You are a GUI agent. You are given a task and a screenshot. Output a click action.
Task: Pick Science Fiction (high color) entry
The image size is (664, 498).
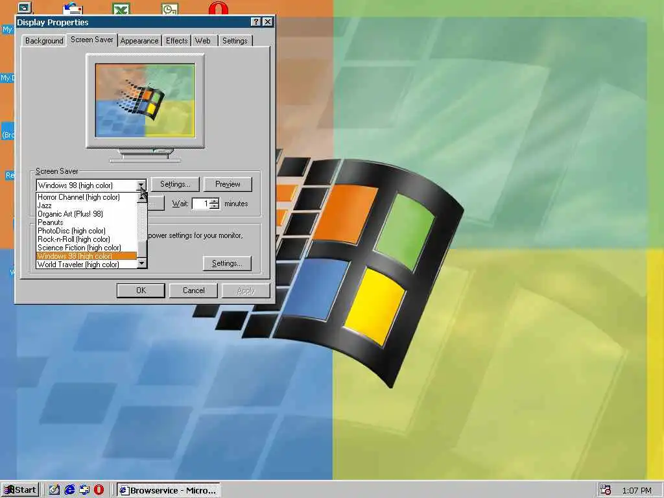(87, 248)
